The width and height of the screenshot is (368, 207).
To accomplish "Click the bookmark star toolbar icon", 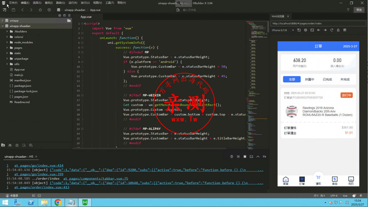I will point(40,10).
